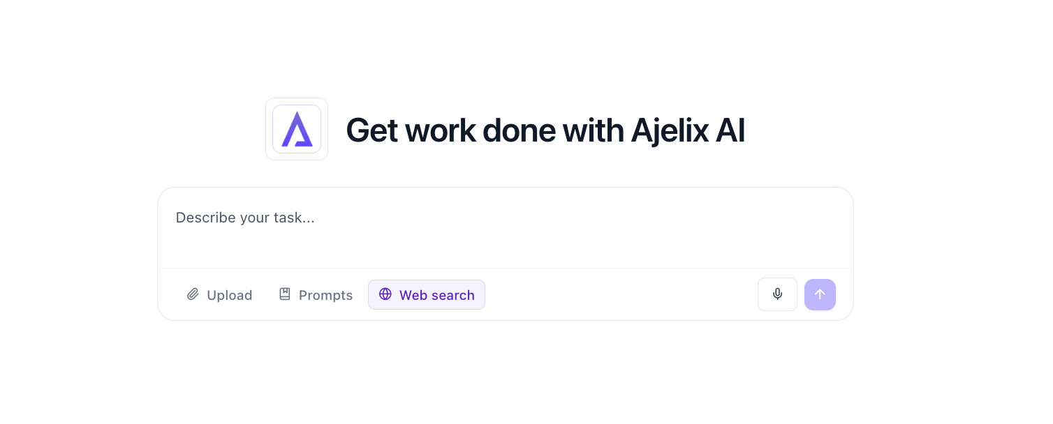Click the Ajelix purple logo icon
1053x424 pixels.
point(297,129)
